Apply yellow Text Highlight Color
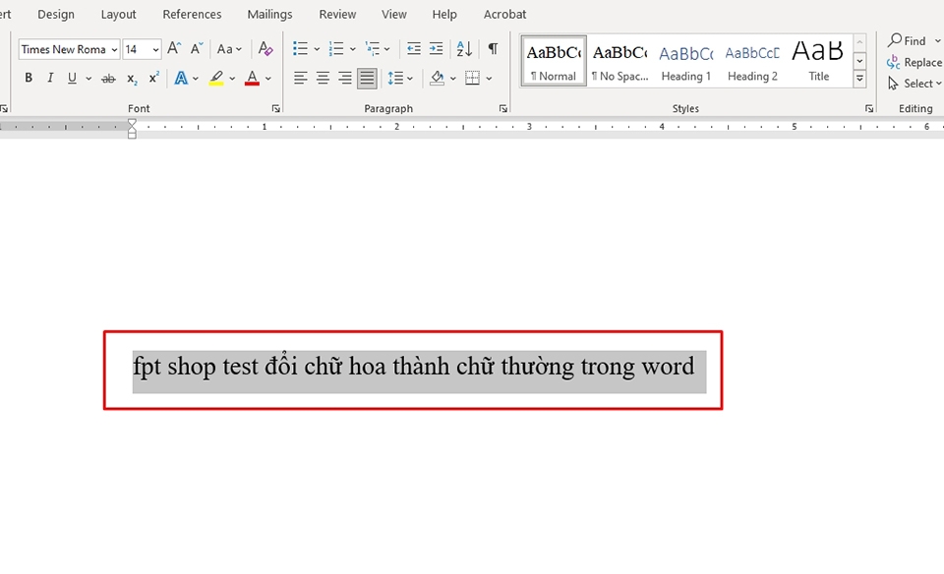Screen dimensions: 944x574 tap(216, 79)
